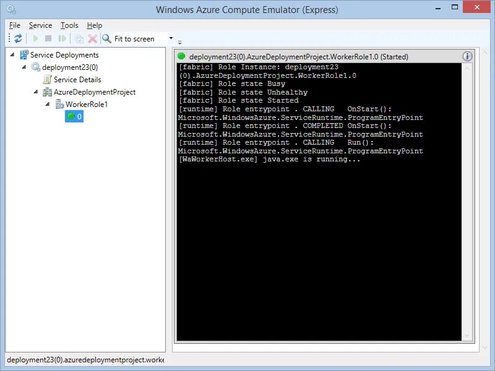Click the Service Details scroll icon

point(48,80)
